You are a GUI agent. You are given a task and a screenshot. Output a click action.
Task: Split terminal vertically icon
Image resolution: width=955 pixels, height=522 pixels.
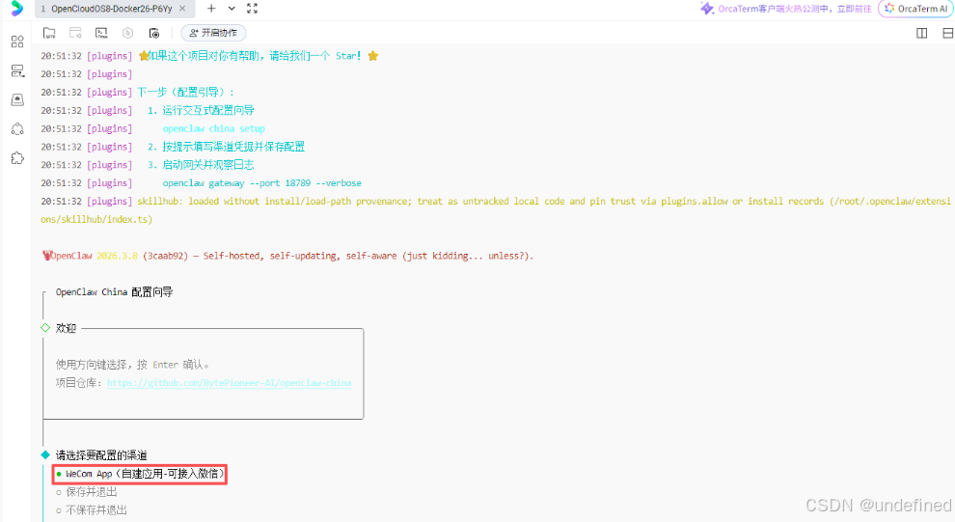click(922, 33)
